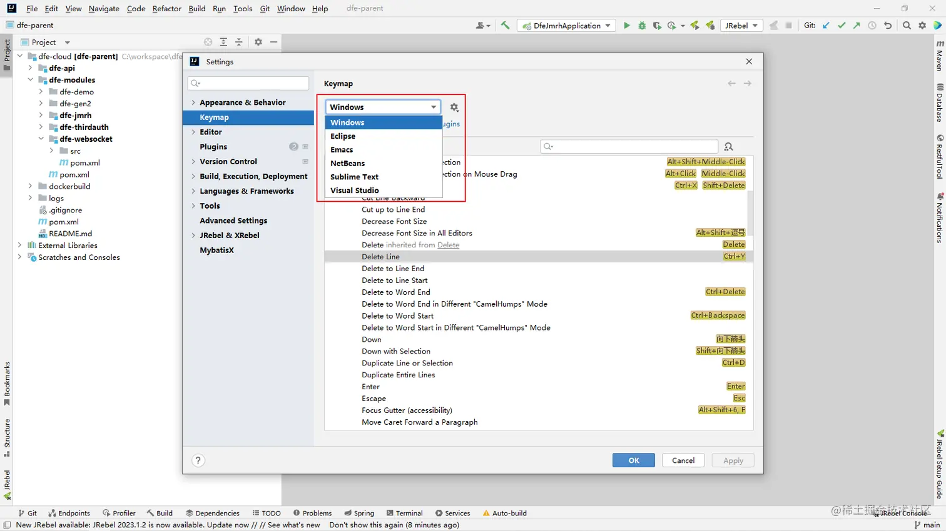Select Visual Studio keymap option
The image size is (946, 531).
pos(384,191)
